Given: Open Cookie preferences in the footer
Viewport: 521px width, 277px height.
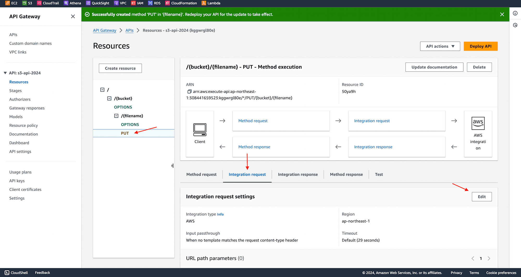Looking at the screenshot, I should [x=501, y=273].
